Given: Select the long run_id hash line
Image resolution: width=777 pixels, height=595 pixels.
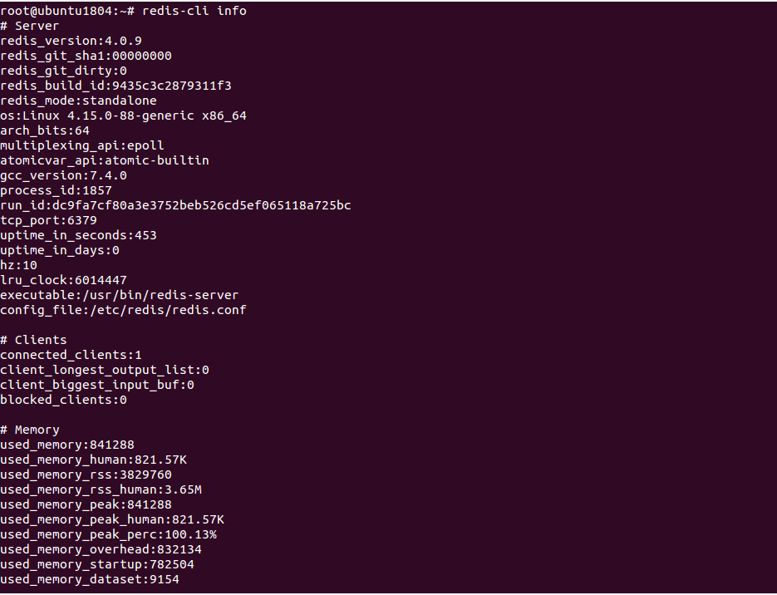Looking at the screenshot, I should coord(175,205).
